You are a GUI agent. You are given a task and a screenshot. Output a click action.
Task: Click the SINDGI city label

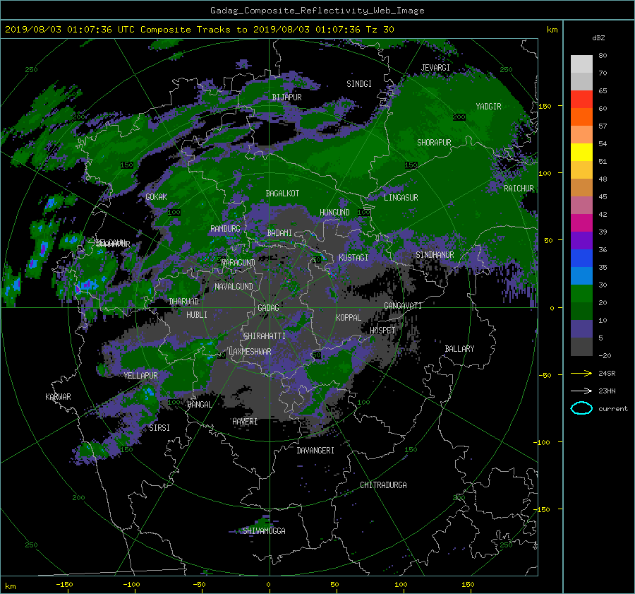click(359, 84)
